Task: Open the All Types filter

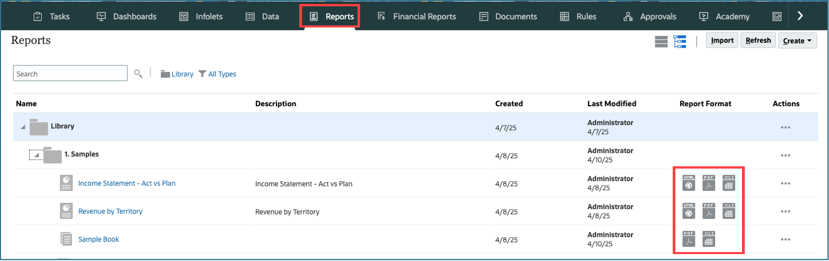Action: tap(217, 74)
